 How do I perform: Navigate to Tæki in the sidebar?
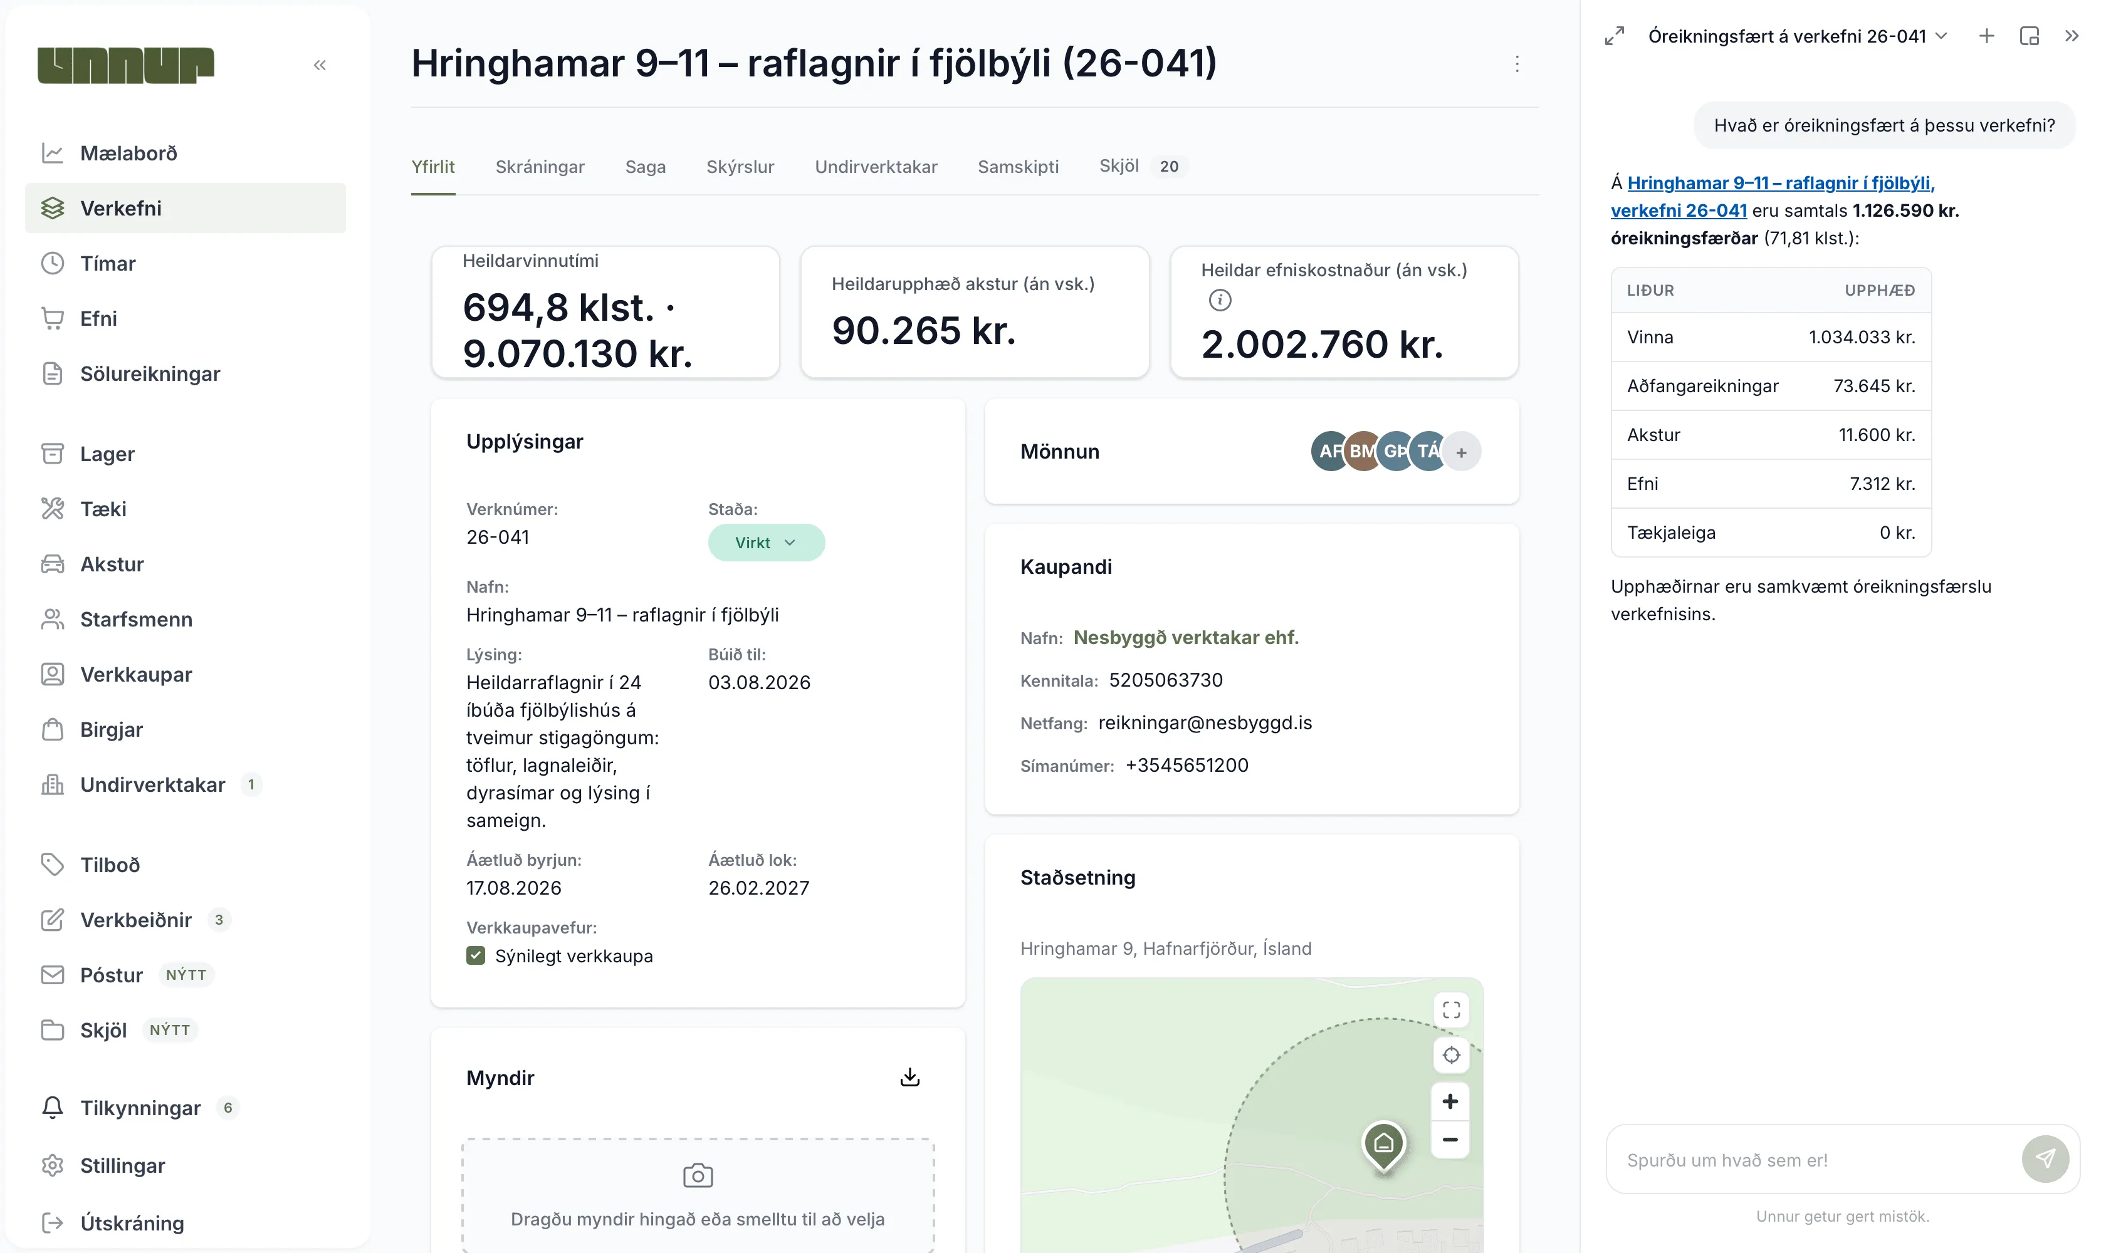(185, 509)
